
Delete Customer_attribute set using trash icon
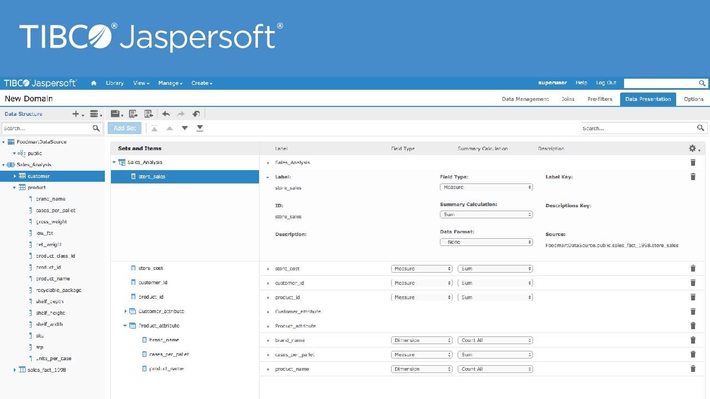693,311
